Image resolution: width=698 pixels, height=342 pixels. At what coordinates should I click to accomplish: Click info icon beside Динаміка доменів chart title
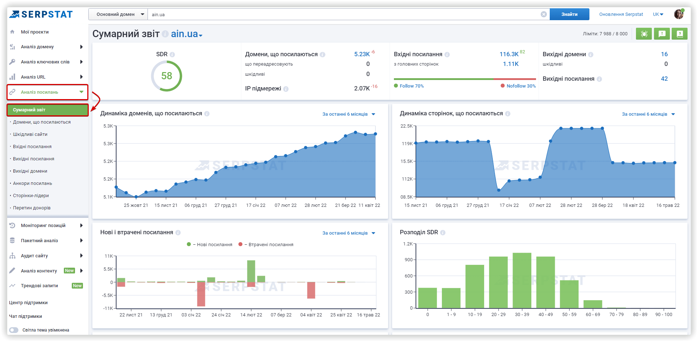tap(207, 114)
